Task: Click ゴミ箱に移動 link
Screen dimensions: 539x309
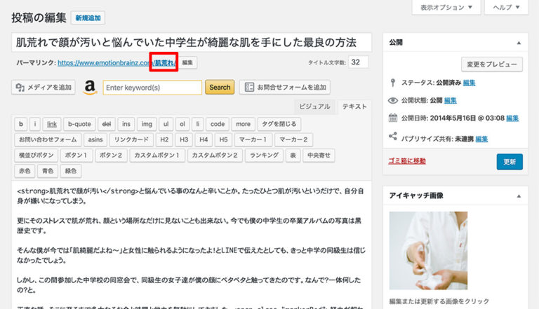Action: pyautogui.click(x=407, y=161)
